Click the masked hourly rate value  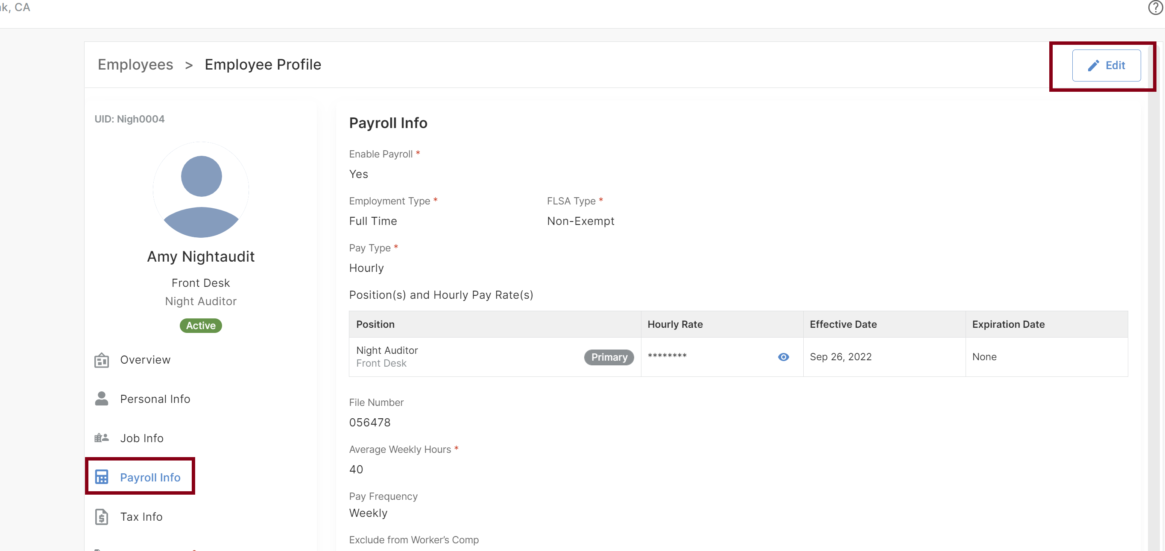click(x=667, y=357)
